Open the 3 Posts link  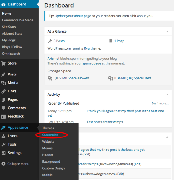[59, 41]
